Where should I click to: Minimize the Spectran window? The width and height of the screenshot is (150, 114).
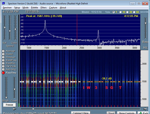132,3
